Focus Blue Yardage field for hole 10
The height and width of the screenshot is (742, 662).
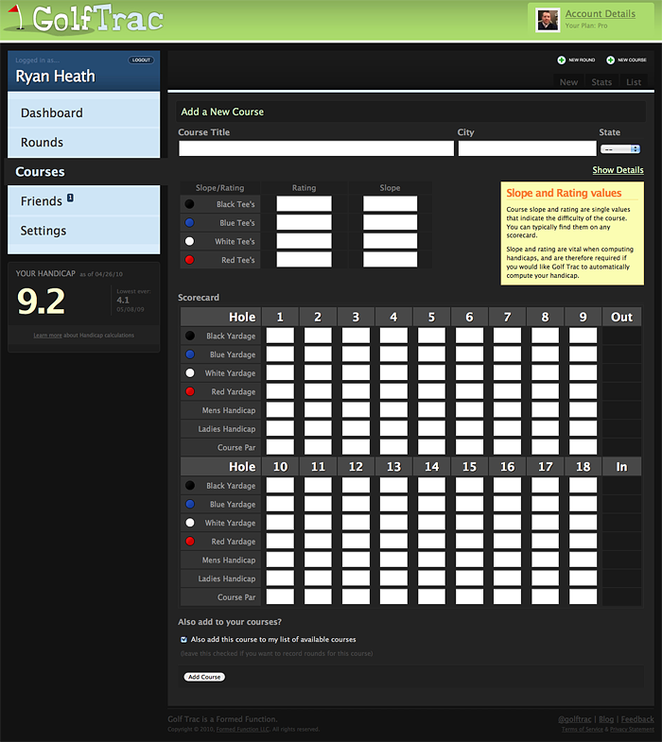click(280, 504)
